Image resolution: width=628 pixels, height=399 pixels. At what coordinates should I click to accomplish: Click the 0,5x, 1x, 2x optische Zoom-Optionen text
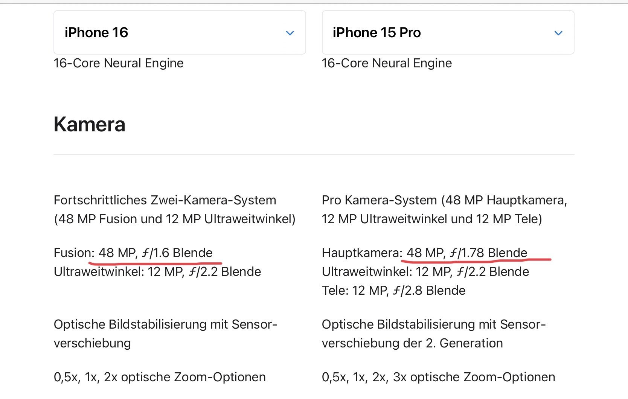point(160,377)
